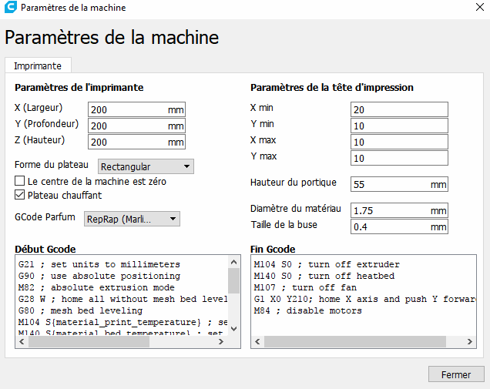Click Fin Gcode scroll right arrow
Image resolution: width=490 pixels, height=389 pixels.
[x=469, y=341]
